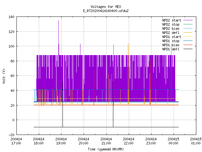Click the x-axis label 200414 22:00
This screenshot has width=202, height=152.
coord(128,141)
